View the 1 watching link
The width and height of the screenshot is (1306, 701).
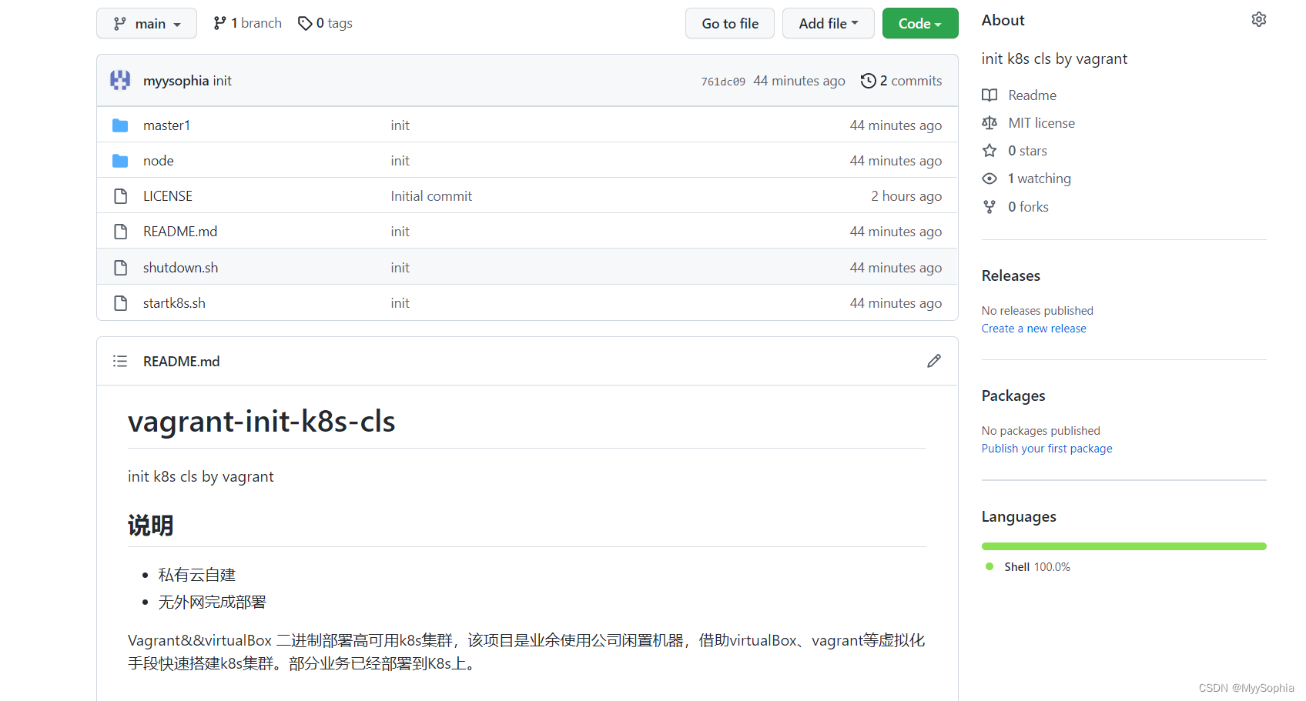1039,178
